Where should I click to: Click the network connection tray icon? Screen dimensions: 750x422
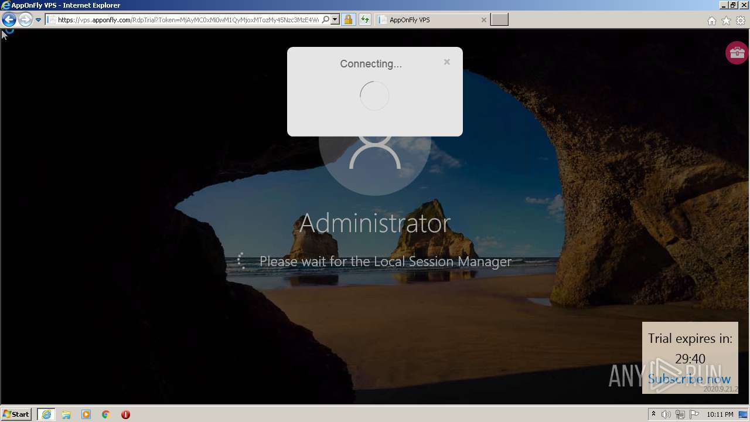tap(680, 414)
